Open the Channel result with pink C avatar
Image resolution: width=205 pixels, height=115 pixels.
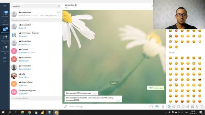click(x=36, y=51)
